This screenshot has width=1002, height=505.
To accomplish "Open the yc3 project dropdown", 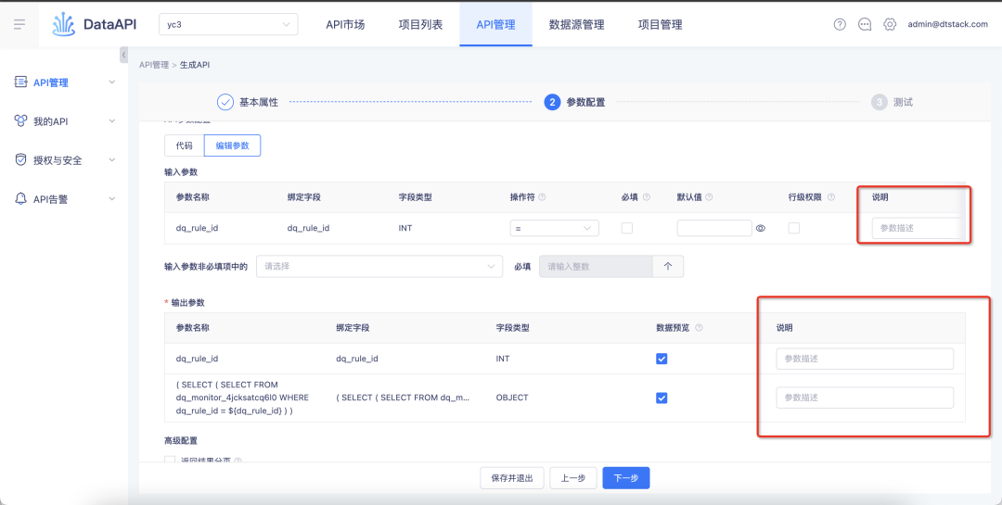I will [228, 24].
